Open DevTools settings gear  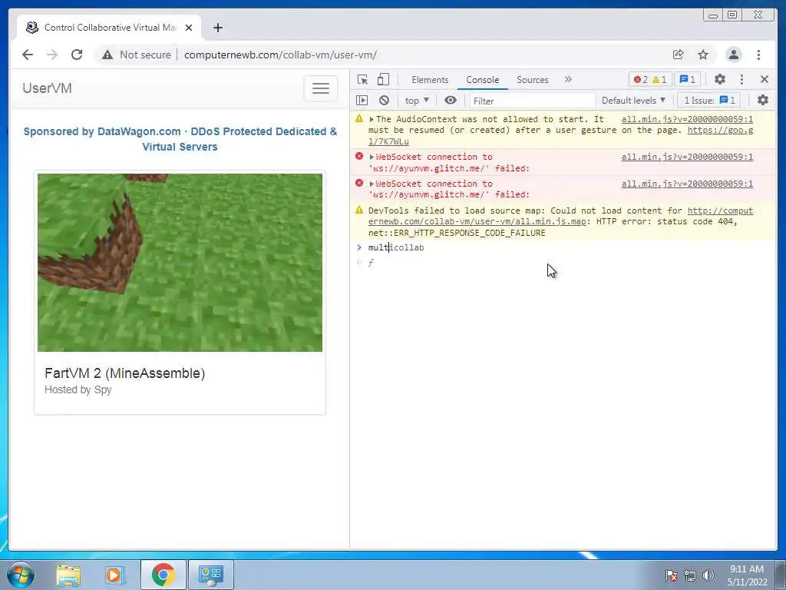click(x=720, y=79)
